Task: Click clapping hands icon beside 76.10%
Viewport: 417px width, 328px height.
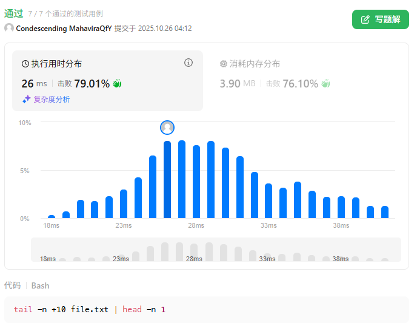Action: click(325, 83)
